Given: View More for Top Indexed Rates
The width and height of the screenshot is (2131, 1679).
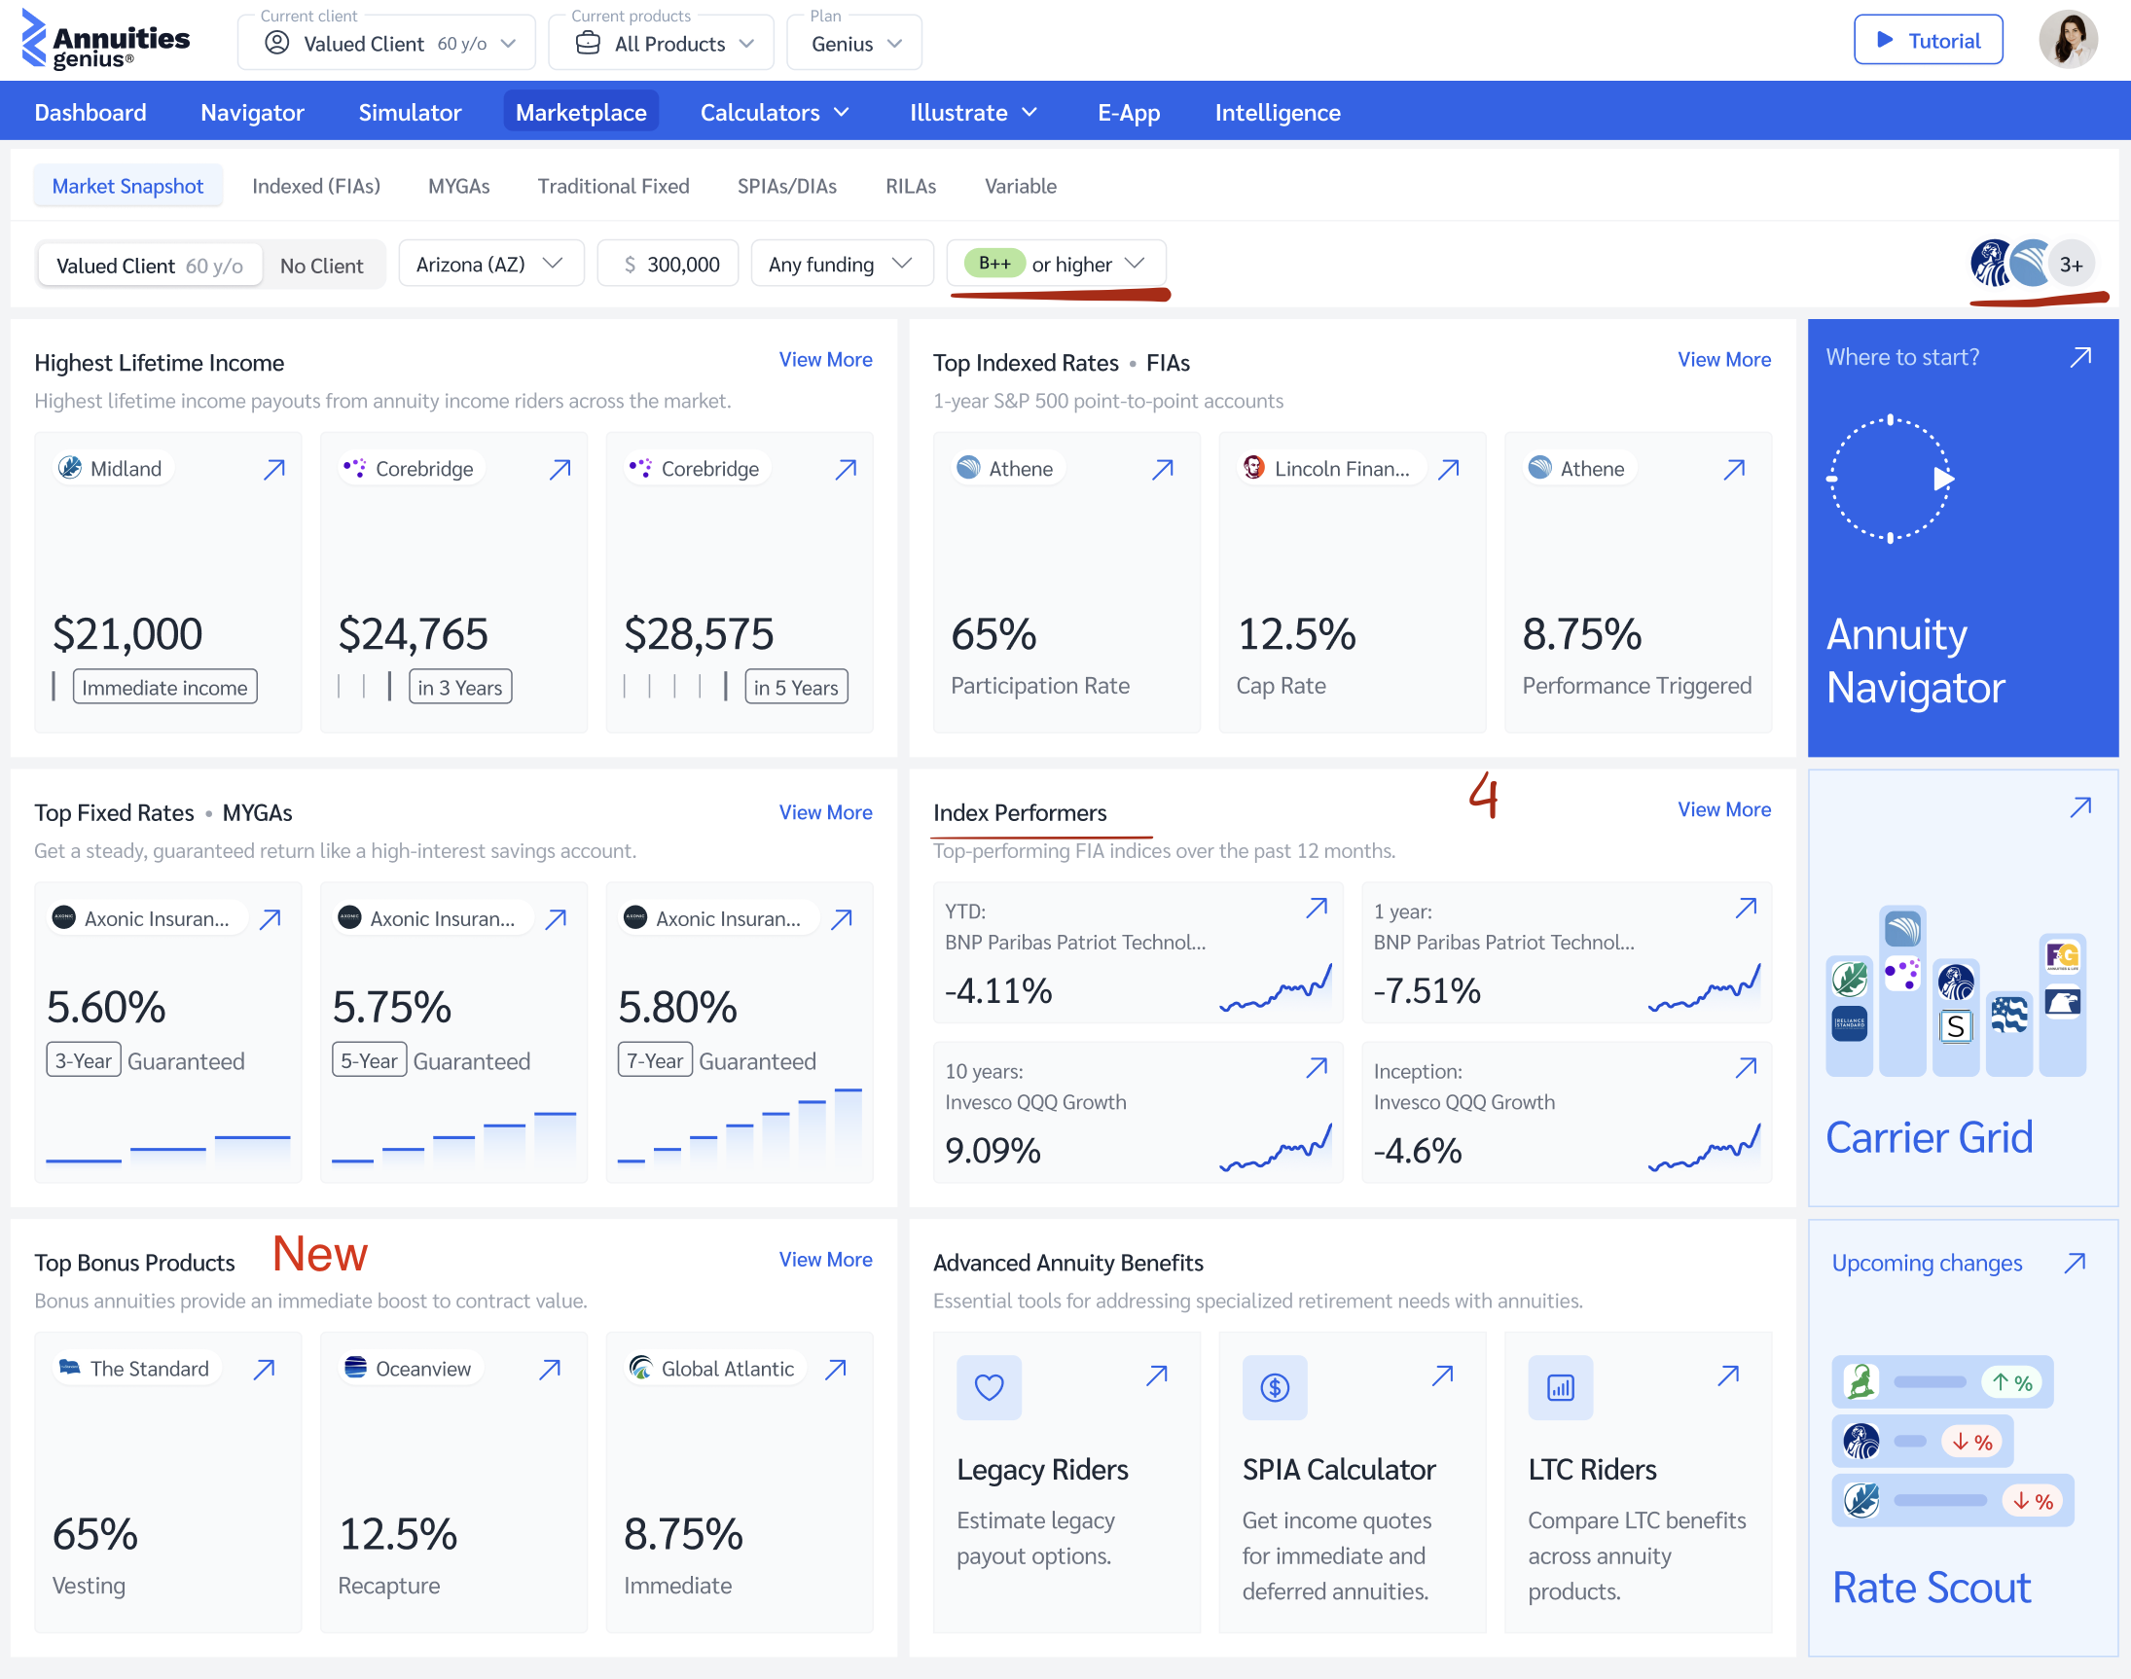Looking at the screenshot, I should [1724, 359].
